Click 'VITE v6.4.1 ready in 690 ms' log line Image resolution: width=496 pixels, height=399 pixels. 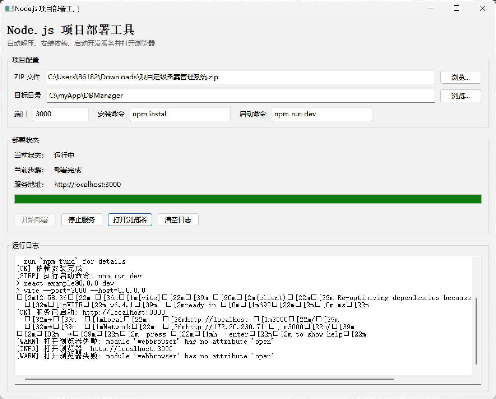tap(197, 305)
